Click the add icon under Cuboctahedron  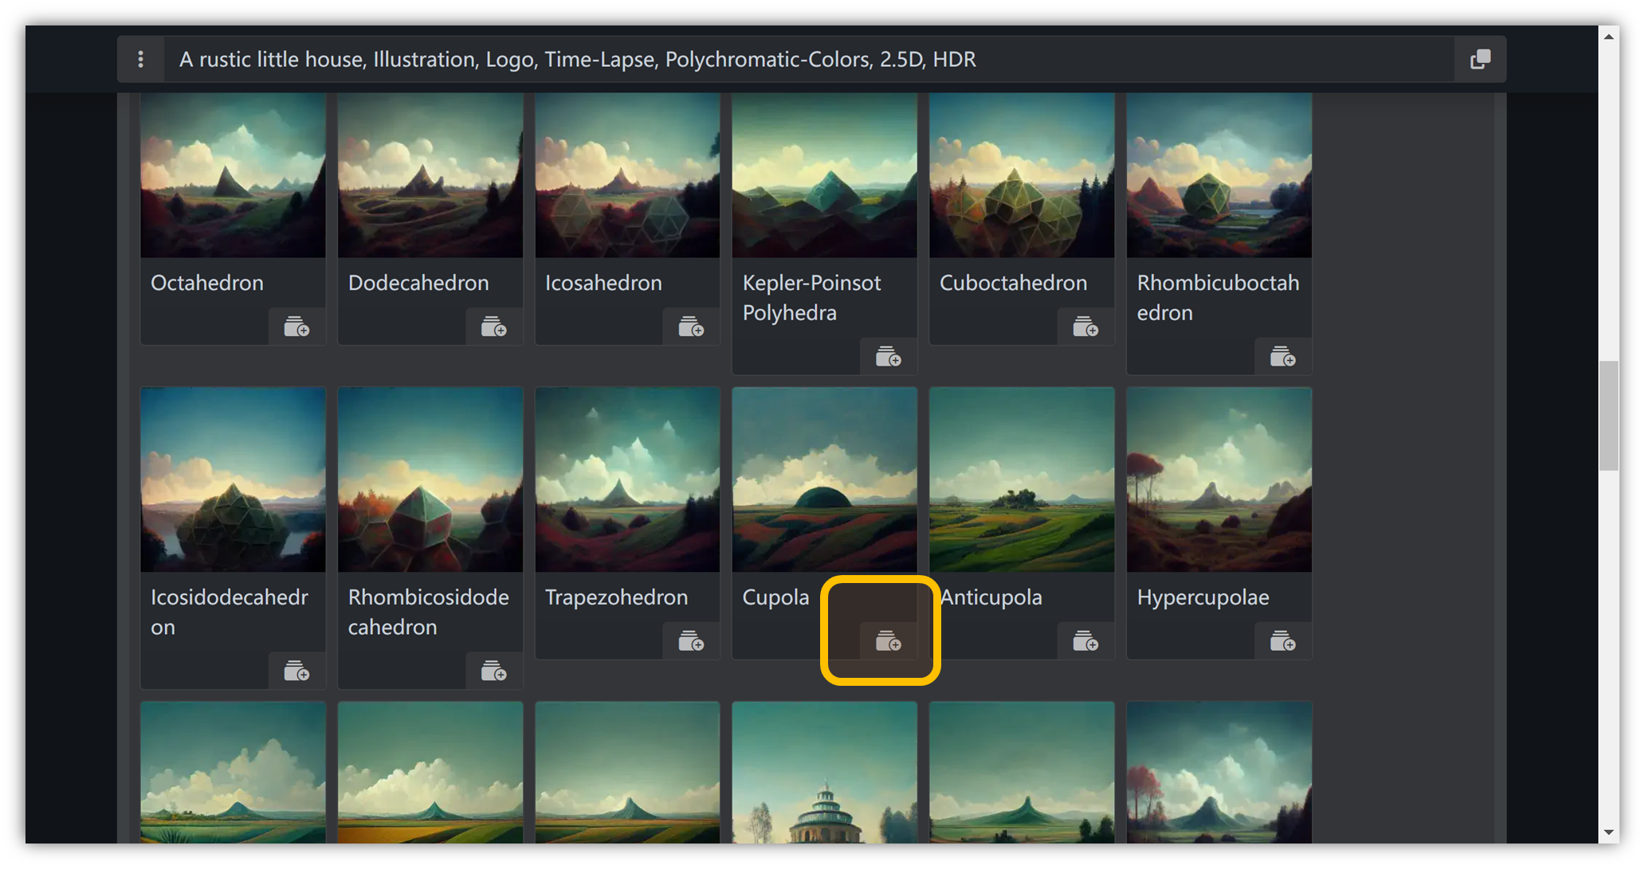pyautogui.click(x=1085, y=327)
